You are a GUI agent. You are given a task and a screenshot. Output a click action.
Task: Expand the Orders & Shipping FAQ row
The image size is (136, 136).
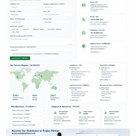pos(28,114)
